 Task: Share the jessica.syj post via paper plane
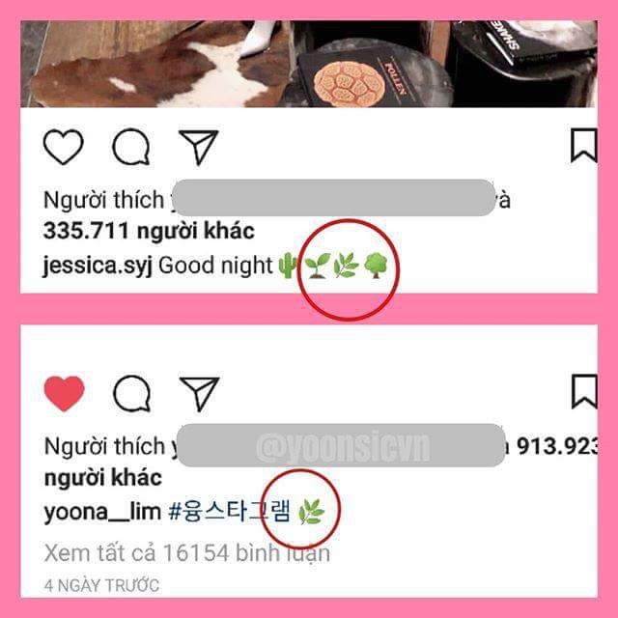pos(199,147)
